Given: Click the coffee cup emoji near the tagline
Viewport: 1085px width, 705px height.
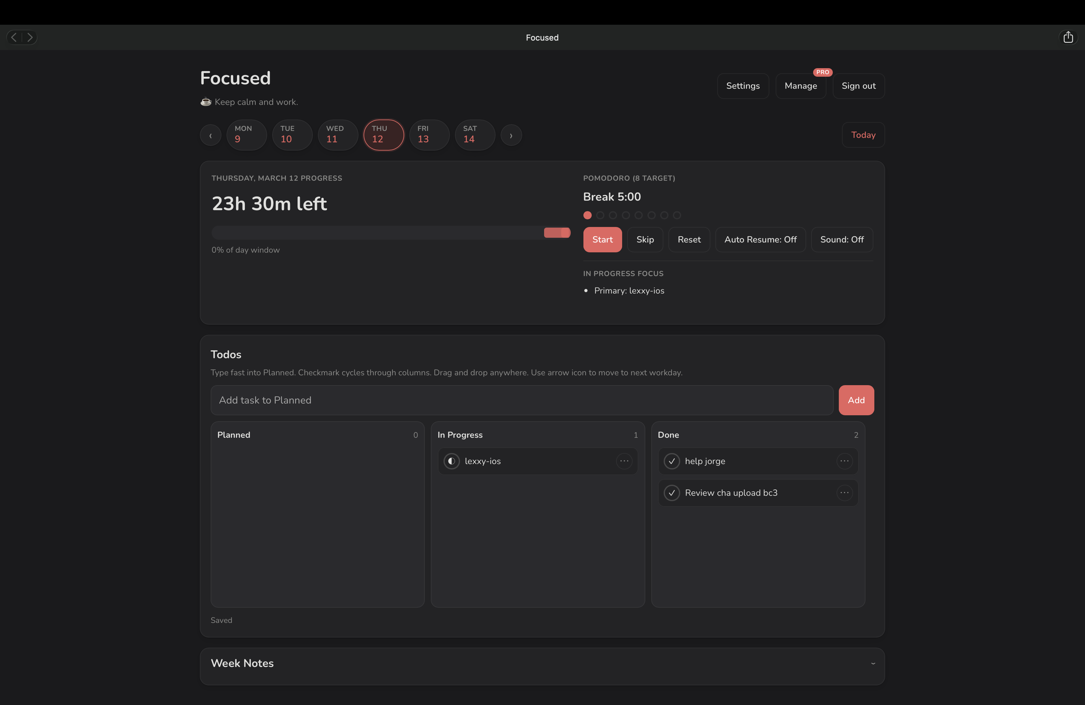Looking at the screenshot, I should click(x=206, y=102).
